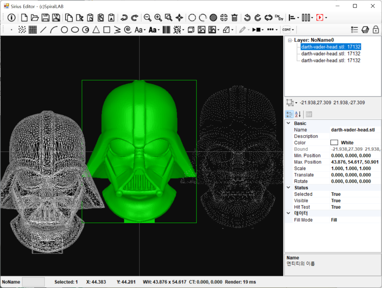Select the second darth-vader-head.stl tree item

coord(331,54)
